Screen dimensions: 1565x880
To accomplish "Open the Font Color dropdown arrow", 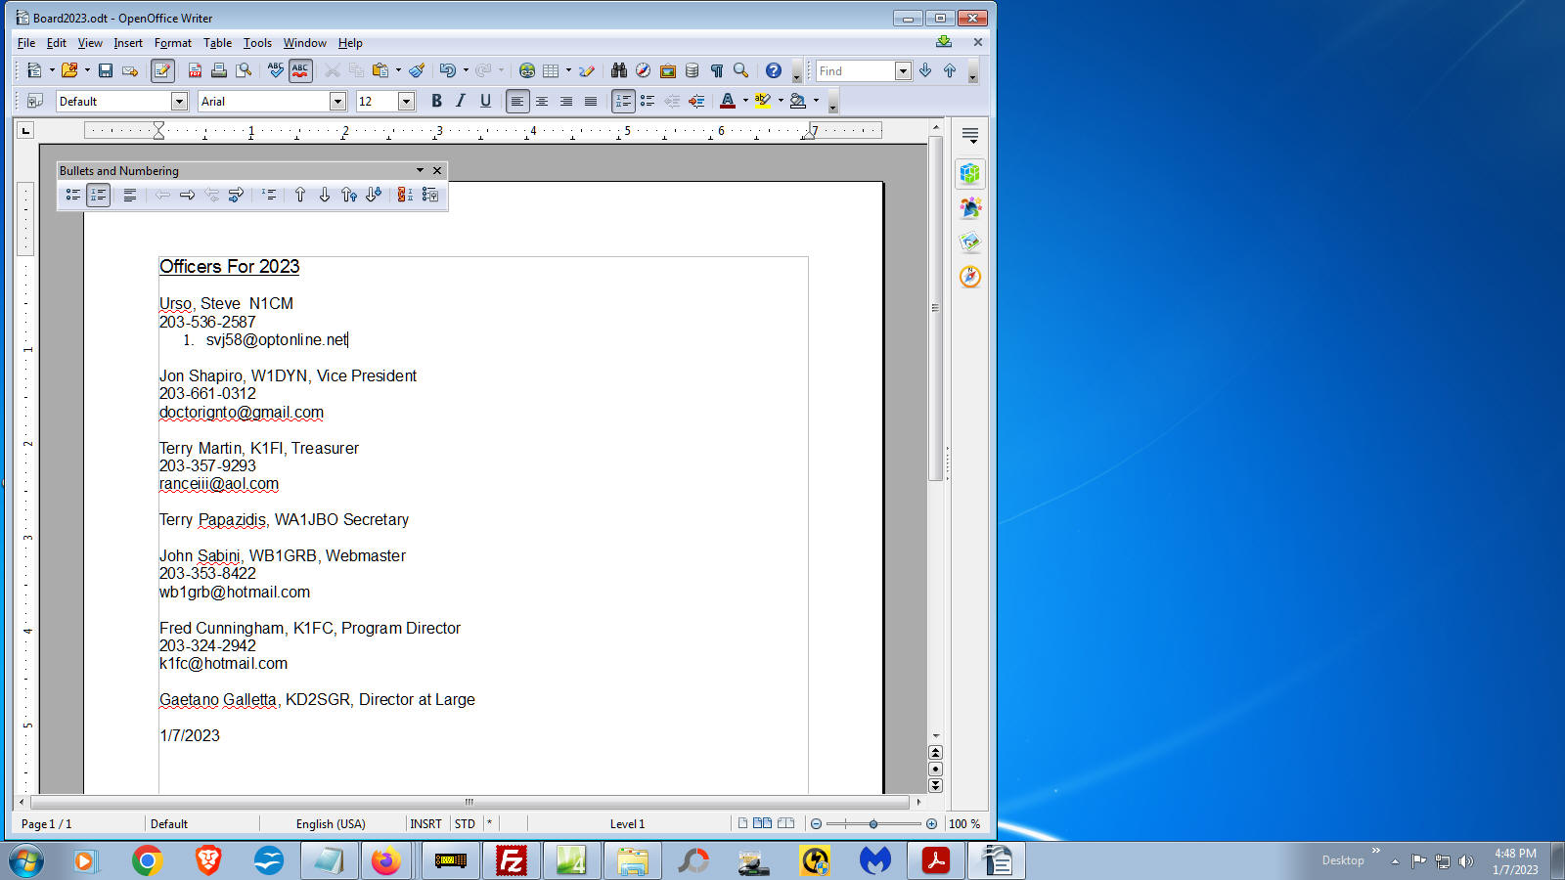I will (x=745, y=101).
